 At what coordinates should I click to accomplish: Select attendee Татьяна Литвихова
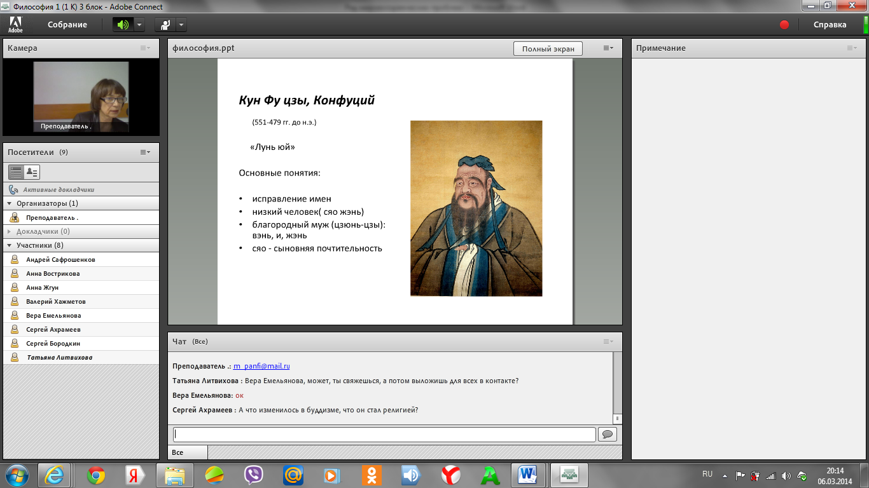coord(81,357)
